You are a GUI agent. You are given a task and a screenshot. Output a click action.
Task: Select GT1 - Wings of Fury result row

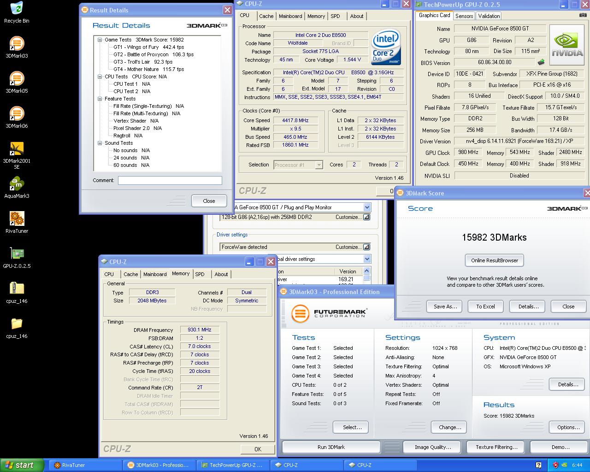pyautogui.click(x=149, y=47)
